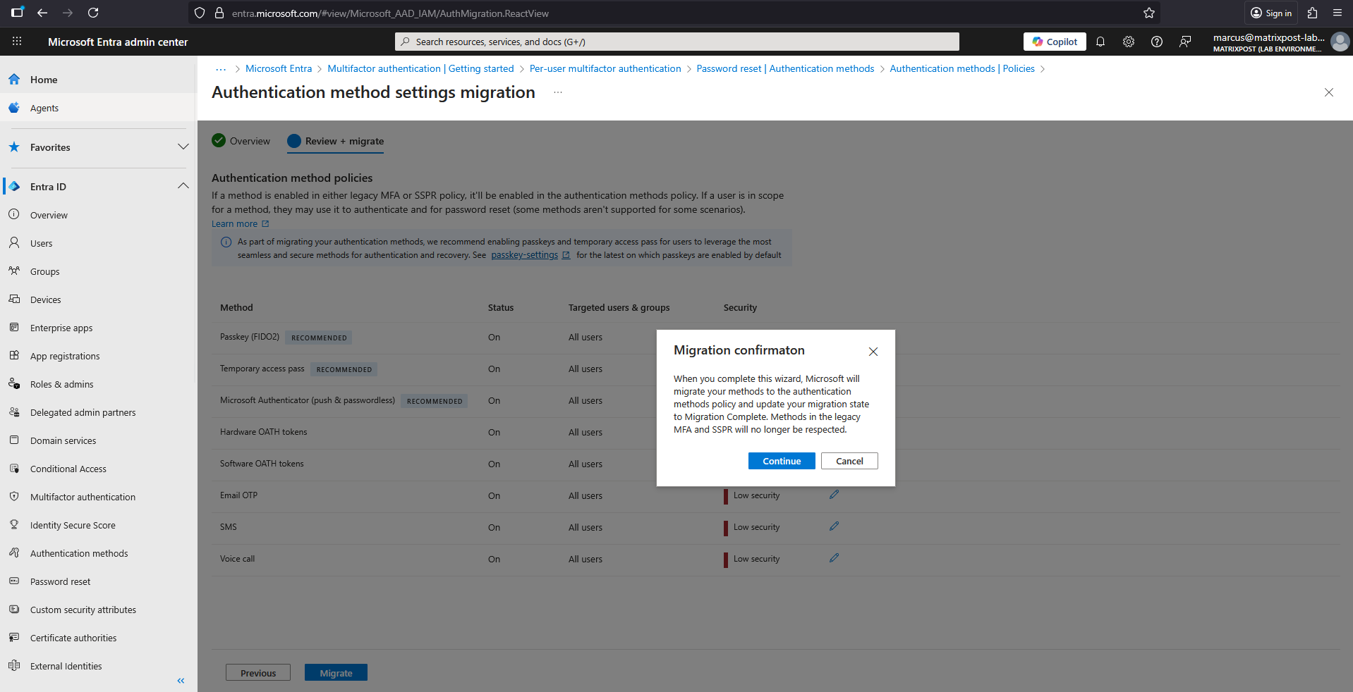
Task: Click the browser address bar URL
Action: 390,13
